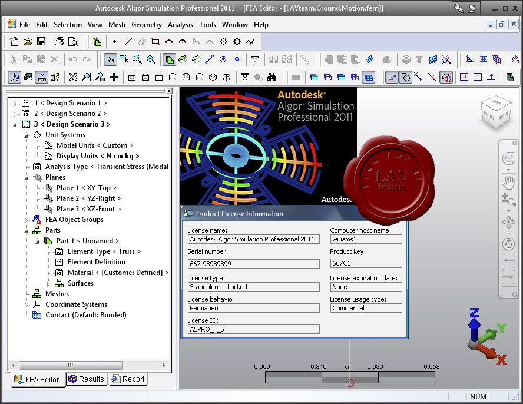Close the browser tree panel
Viewport: 523px width, 404px height.
[169, 91]
